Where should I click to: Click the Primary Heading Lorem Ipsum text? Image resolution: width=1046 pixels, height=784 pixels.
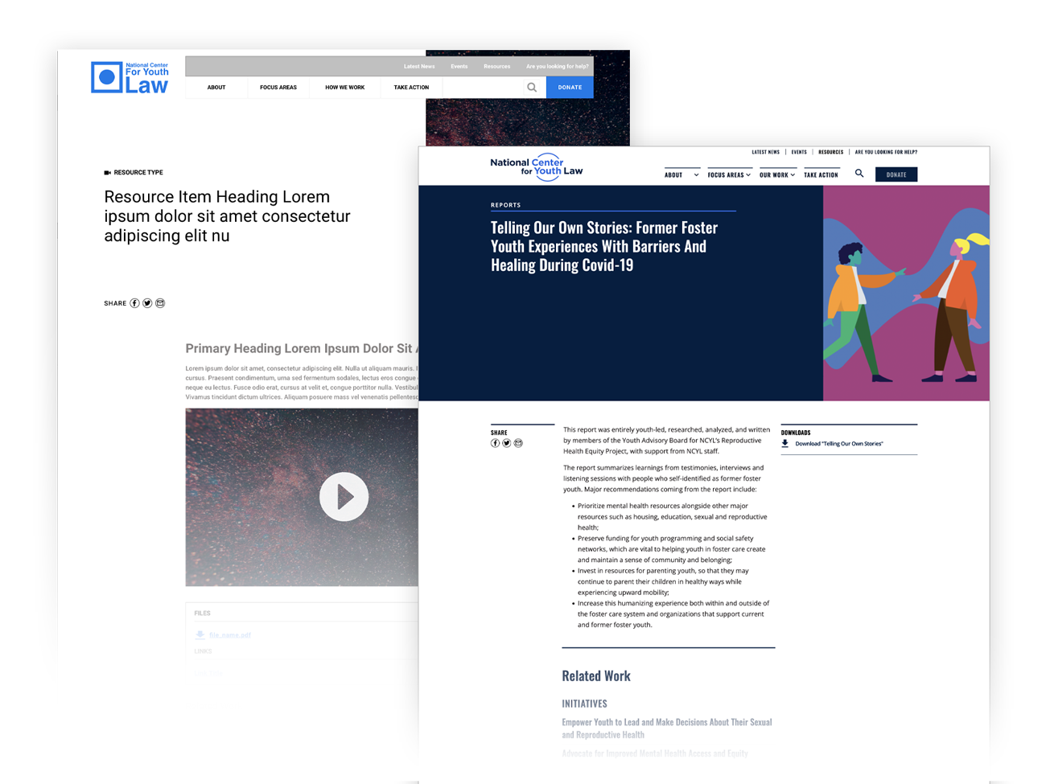(302, 348)
